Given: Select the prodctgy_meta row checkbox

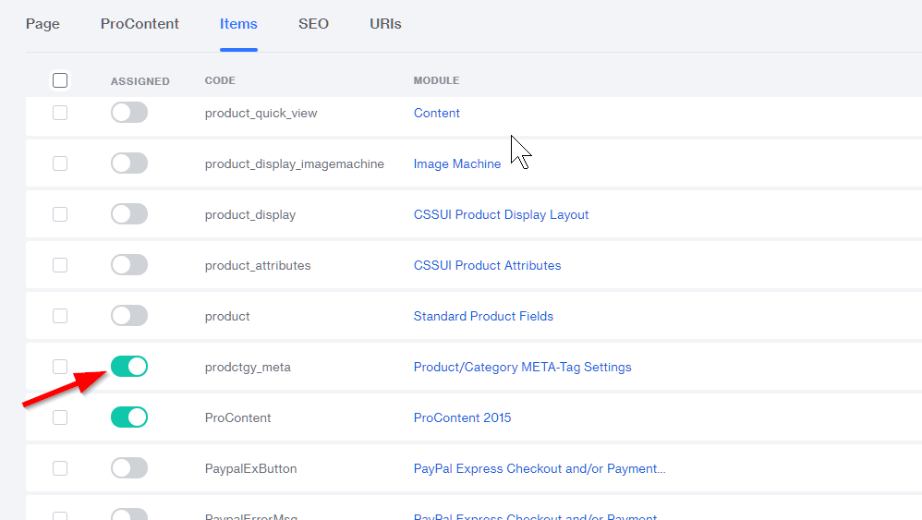Looking at the screenshot, I should tap(60, 367).
